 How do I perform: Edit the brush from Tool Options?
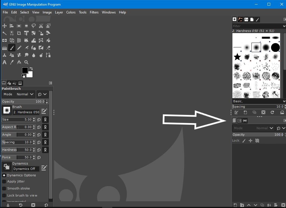[44, 111]
